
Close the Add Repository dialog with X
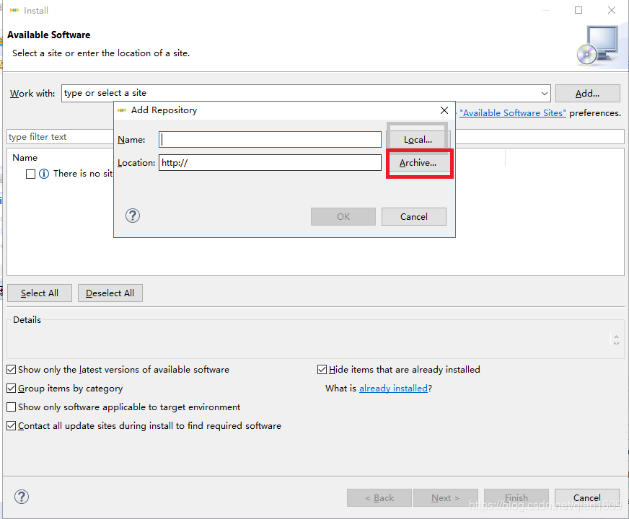coord(444,110)
